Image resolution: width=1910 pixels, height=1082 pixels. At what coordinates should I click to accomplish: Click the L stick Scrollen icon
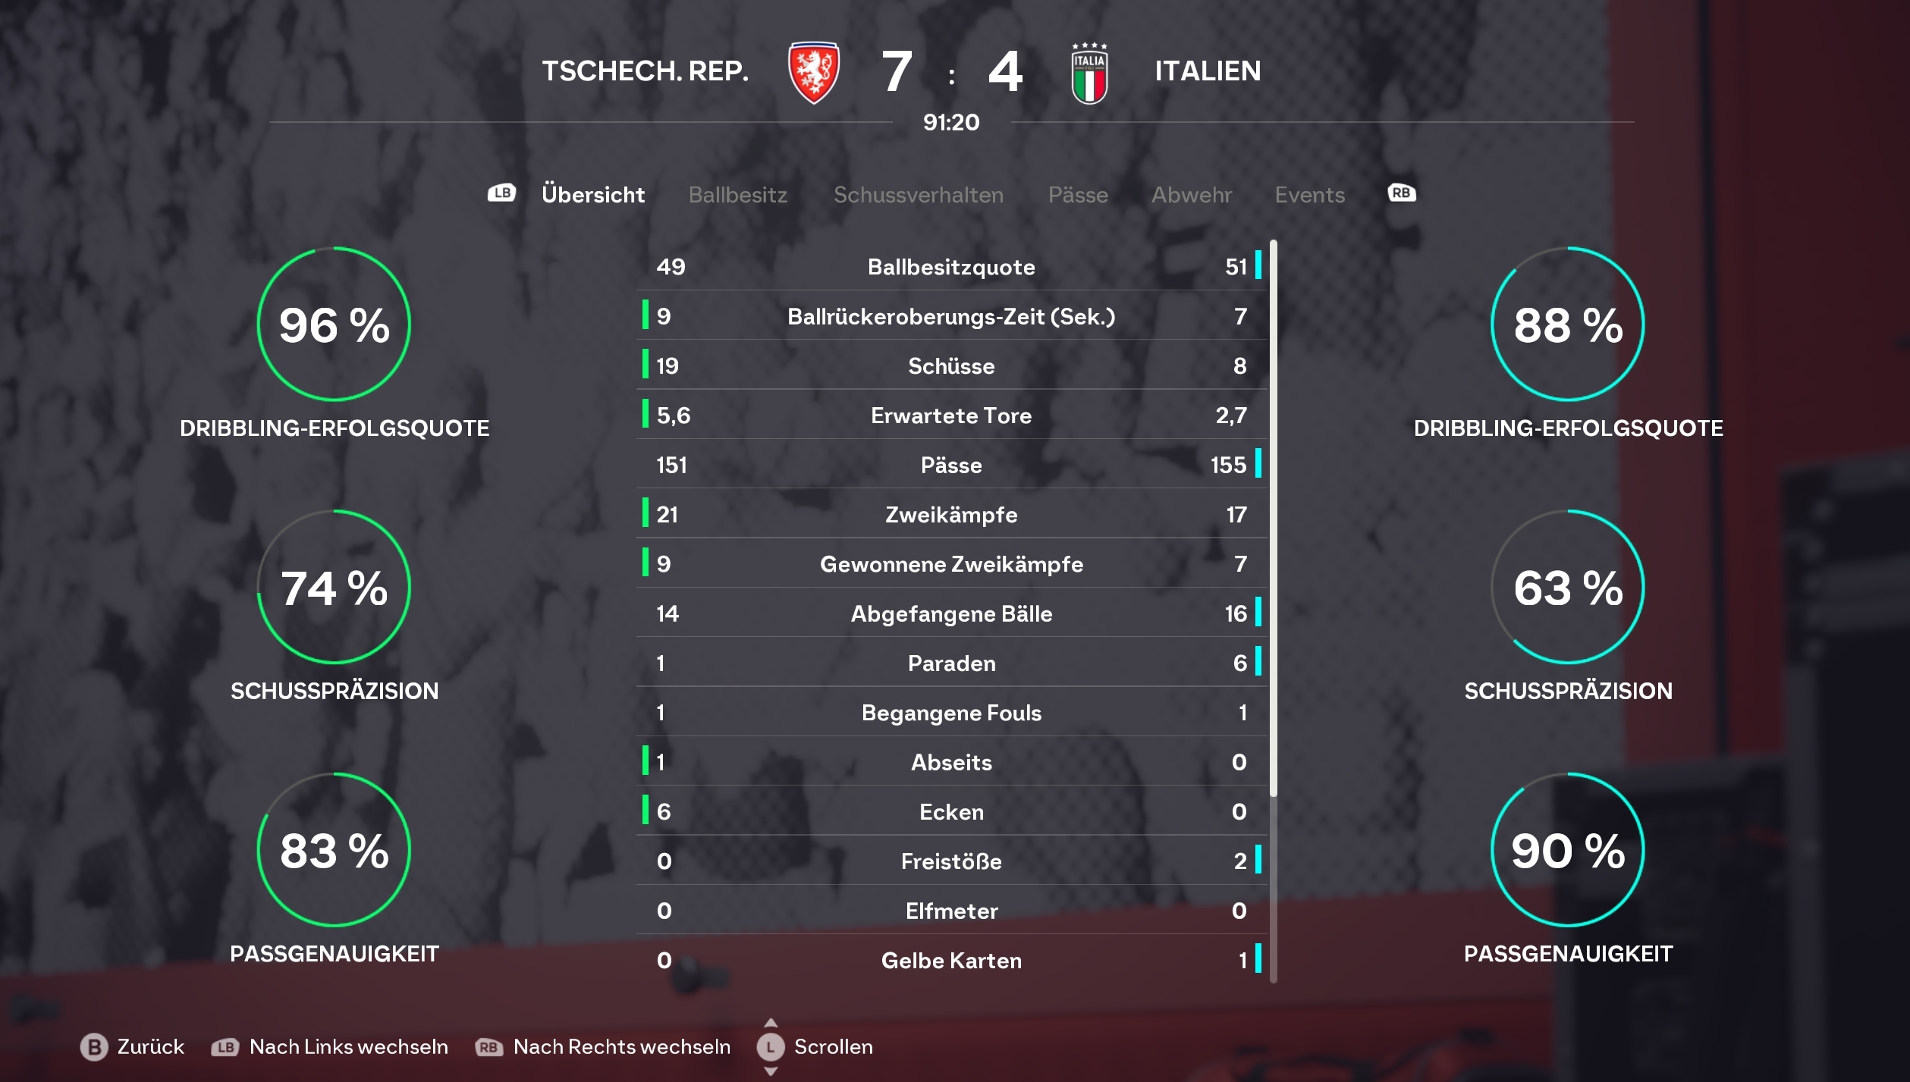click(x=770, y=1047)
